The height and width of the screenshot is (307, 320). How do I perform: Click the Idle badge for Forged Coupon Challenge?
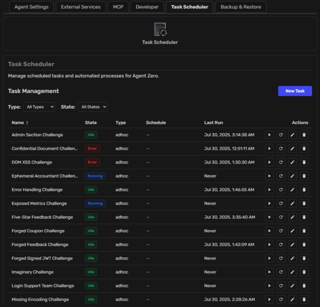pos(91,231)
